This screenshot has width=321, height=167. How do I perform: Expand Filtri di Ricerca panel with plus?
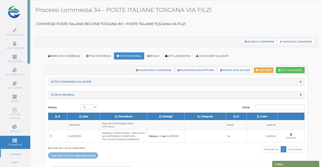coord(301,95)
